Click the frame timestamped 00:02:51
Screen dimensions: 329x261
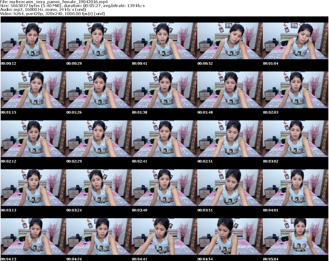click(230, 139)
